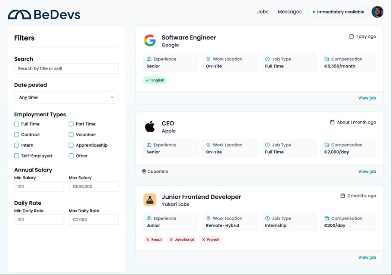Click 'View job' on the CEO listing

(x=367, y=171)
